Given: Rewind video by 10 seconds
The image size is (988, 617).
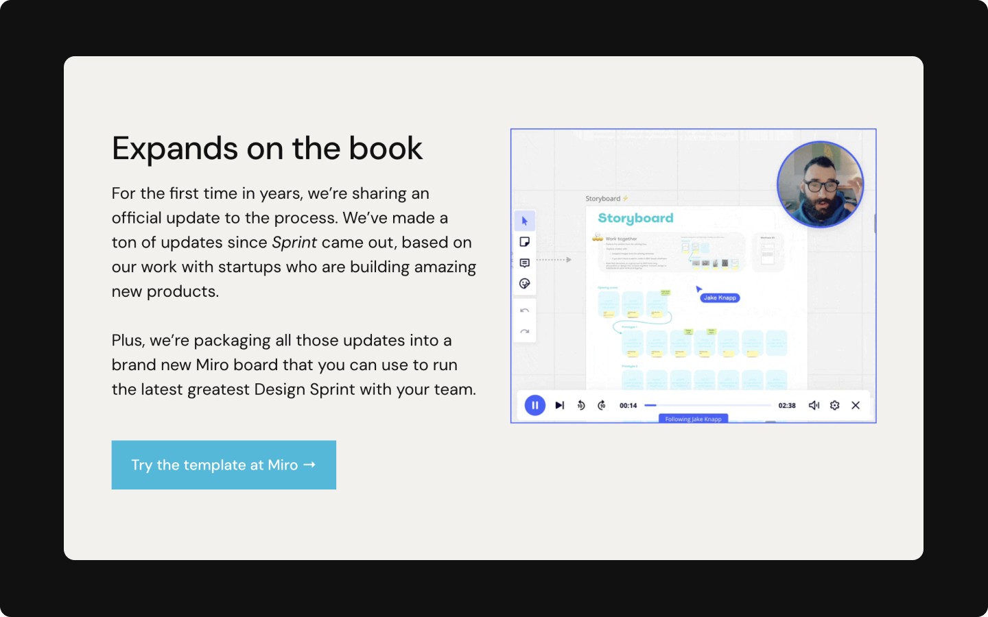Looking at the screenshot, I should tap(581, 405).
